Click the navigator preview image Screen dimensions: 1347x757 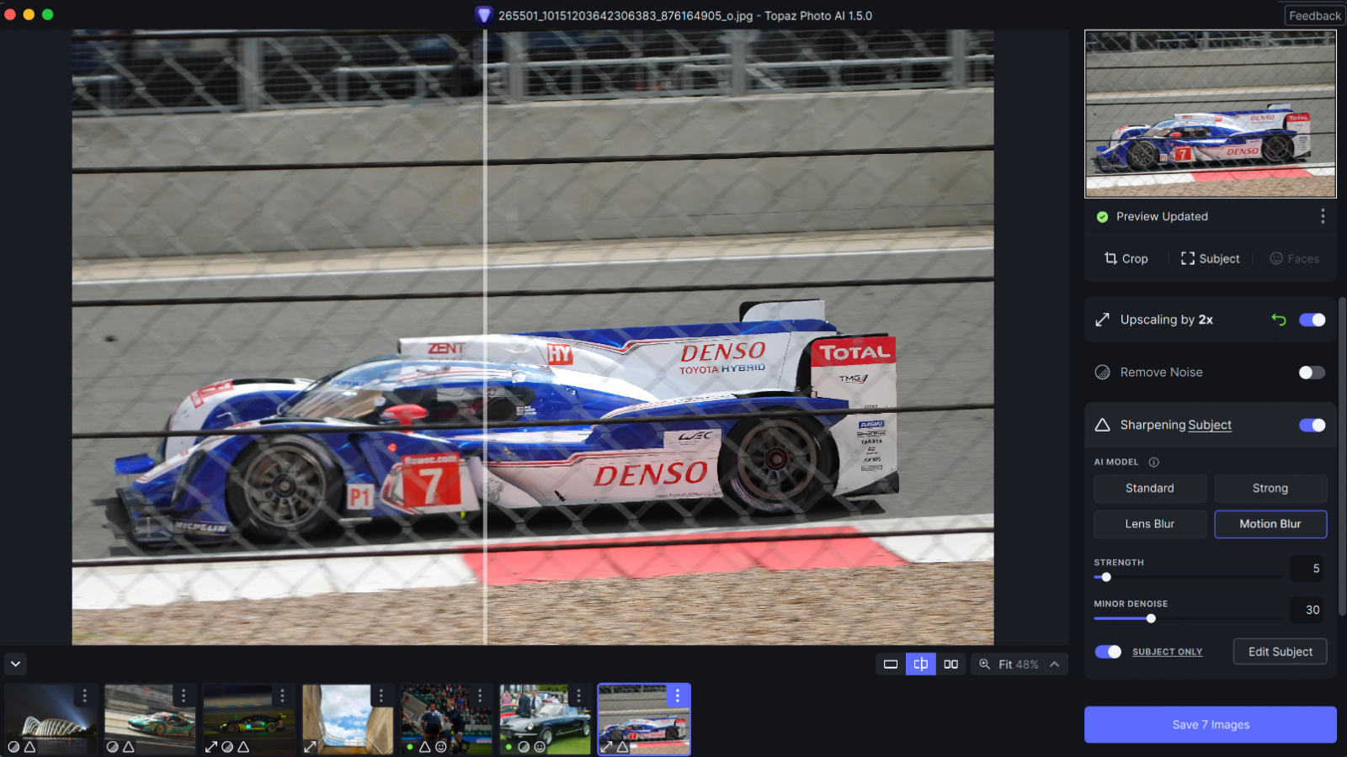1211,114
